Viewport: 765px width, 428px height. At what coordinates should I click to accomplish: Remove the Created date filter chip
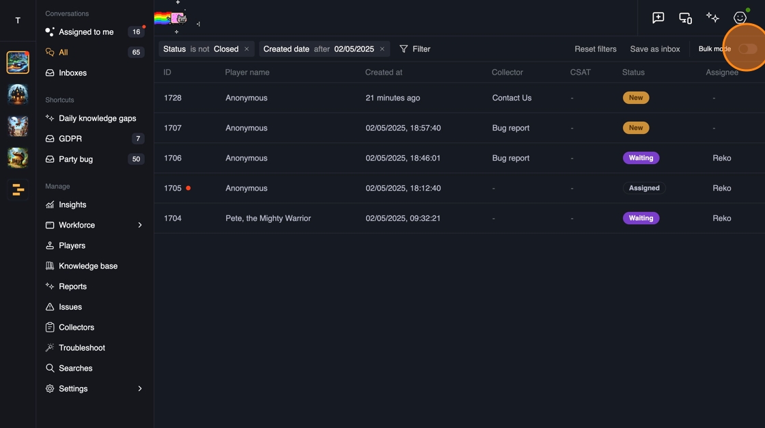(382, 49)
